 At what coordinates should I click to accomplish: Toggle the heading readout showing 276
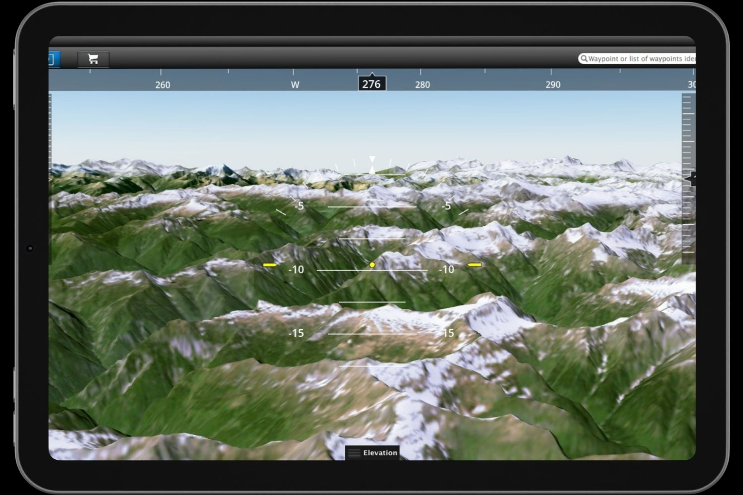[371, 84]
